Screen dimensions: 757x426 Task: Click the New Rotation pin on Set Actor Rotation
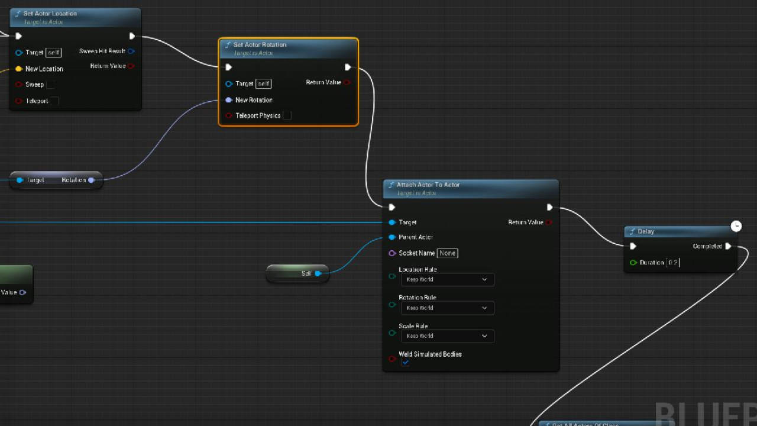229,100
